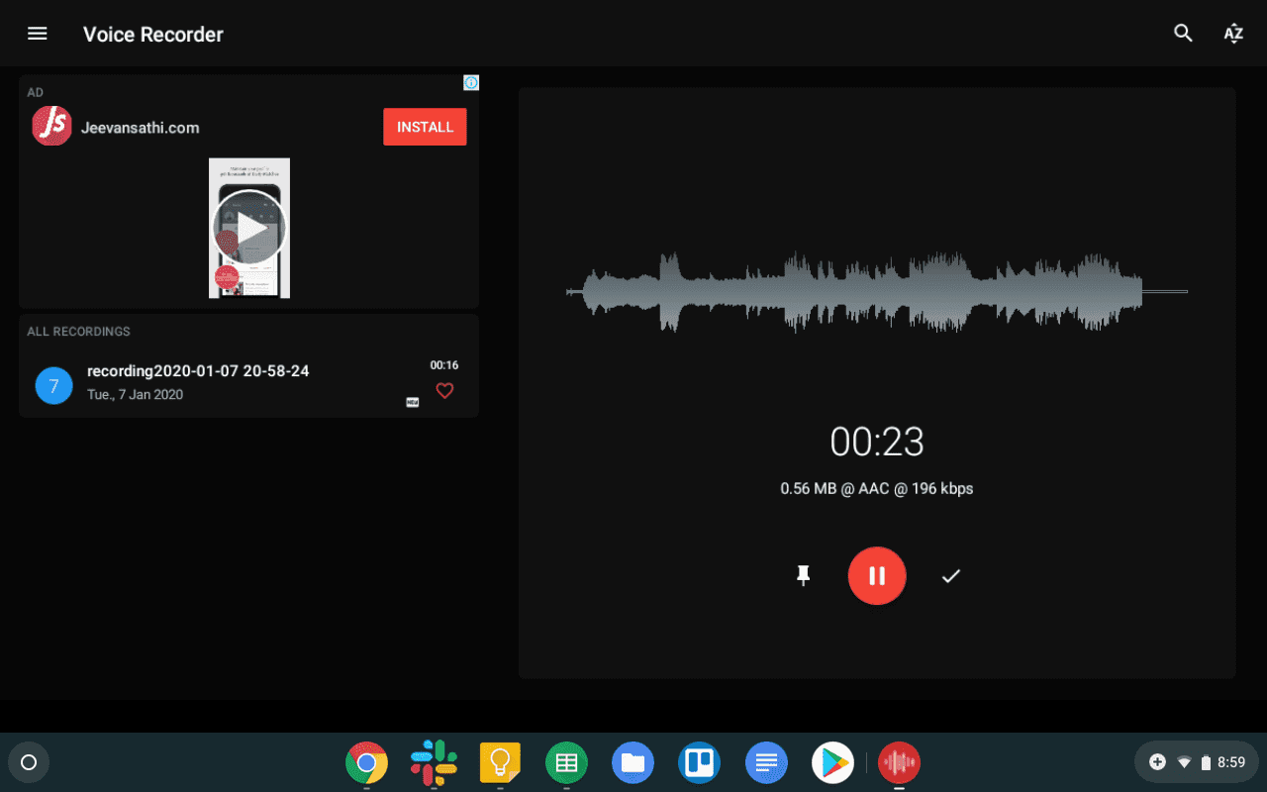
Task: Pause the ongoing recording
Action: click(877, 575)
